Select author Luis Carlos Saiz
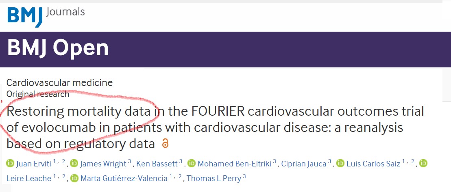The height and width of the screenshot is (192, 451). (x=373, y=164)
